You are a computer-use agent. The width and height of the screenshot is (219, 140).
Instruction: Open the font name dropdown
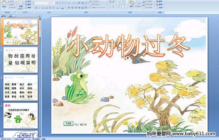48,3
